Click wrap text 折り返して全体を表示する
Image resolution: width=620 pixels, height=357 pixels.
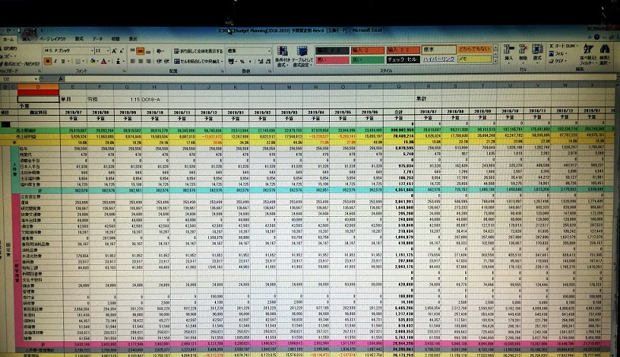tap(198, 51)
